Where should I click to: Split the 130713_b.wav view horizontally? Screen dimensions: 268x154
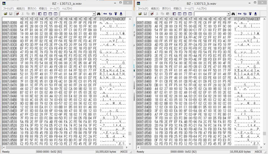click(x=185, y=14)
